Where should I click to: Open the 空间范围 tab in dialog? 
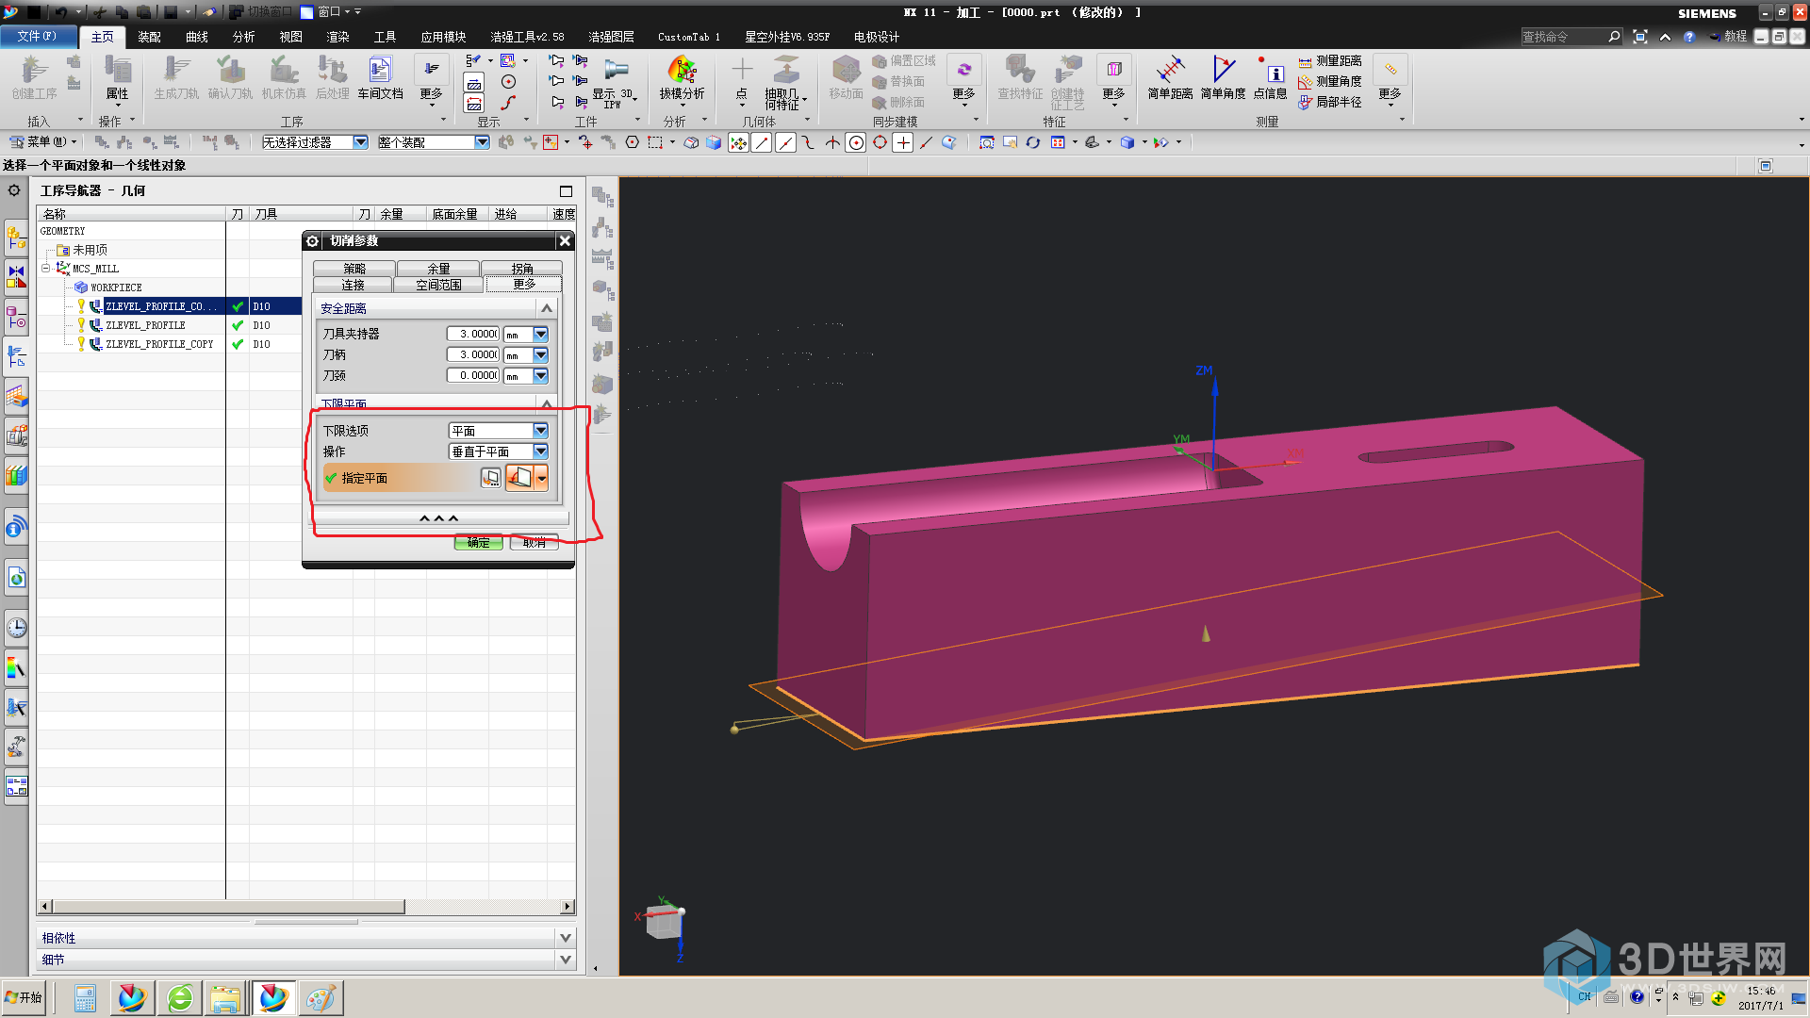[x=438, y=285]
